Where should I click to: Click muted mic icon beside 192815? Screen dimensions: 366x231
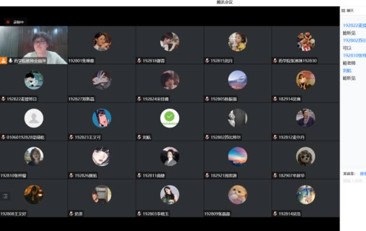207,61
